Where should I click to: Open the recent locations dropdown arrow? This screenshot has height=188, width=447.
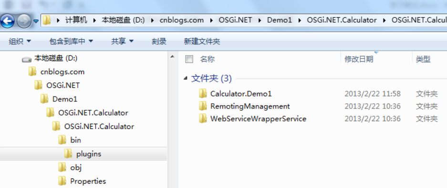pos(36,21)
